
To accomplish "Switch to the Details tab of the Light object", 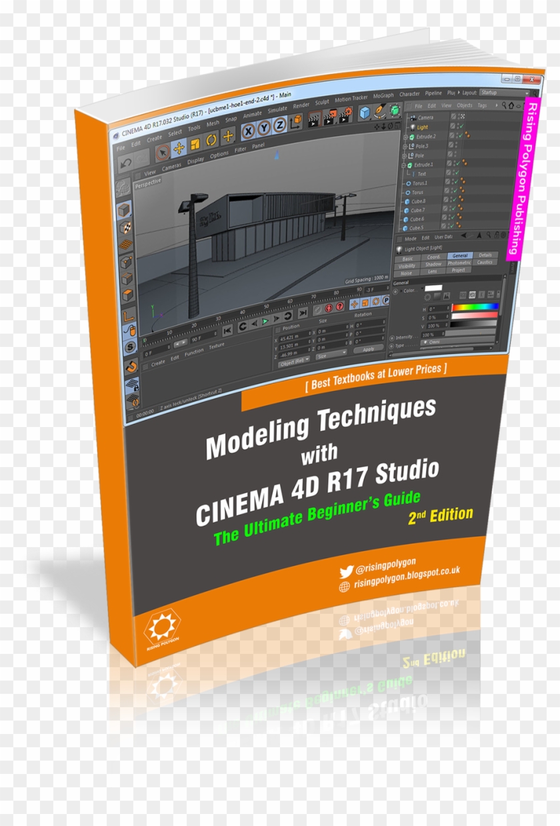I will pos(485,255).
